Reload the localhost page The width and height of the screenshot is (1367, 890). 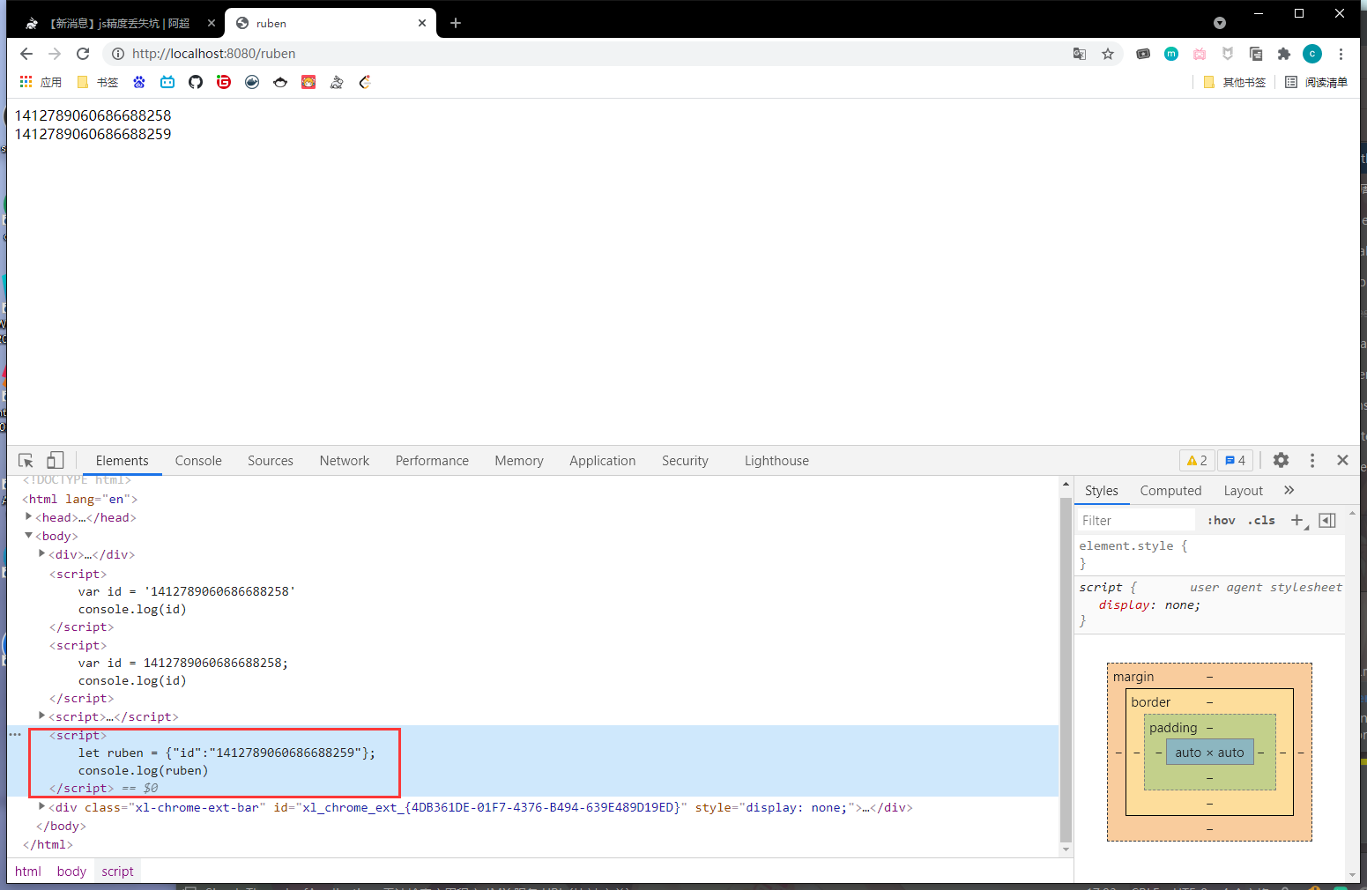[83, 54]
